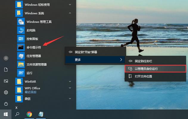The image size is (188, 119).
Task: Launch Google Chrome from the taskbar
Action: click(29, 114)
